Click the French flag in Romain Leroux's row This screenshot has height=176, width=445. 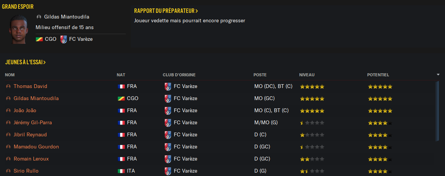point(121,159)
